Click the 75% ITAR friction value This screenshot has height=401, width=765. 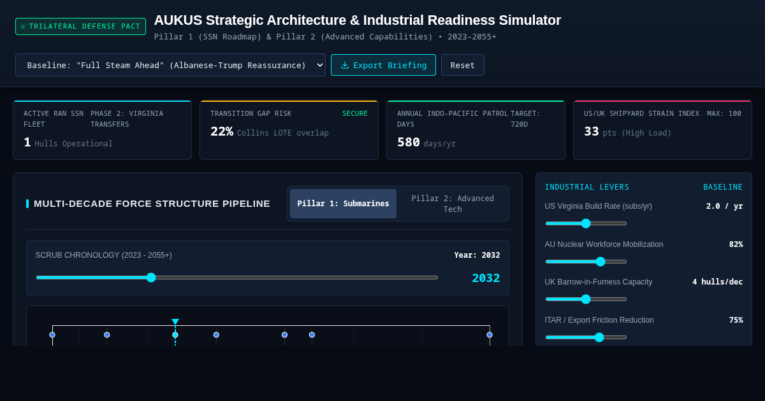click(736, 320)
